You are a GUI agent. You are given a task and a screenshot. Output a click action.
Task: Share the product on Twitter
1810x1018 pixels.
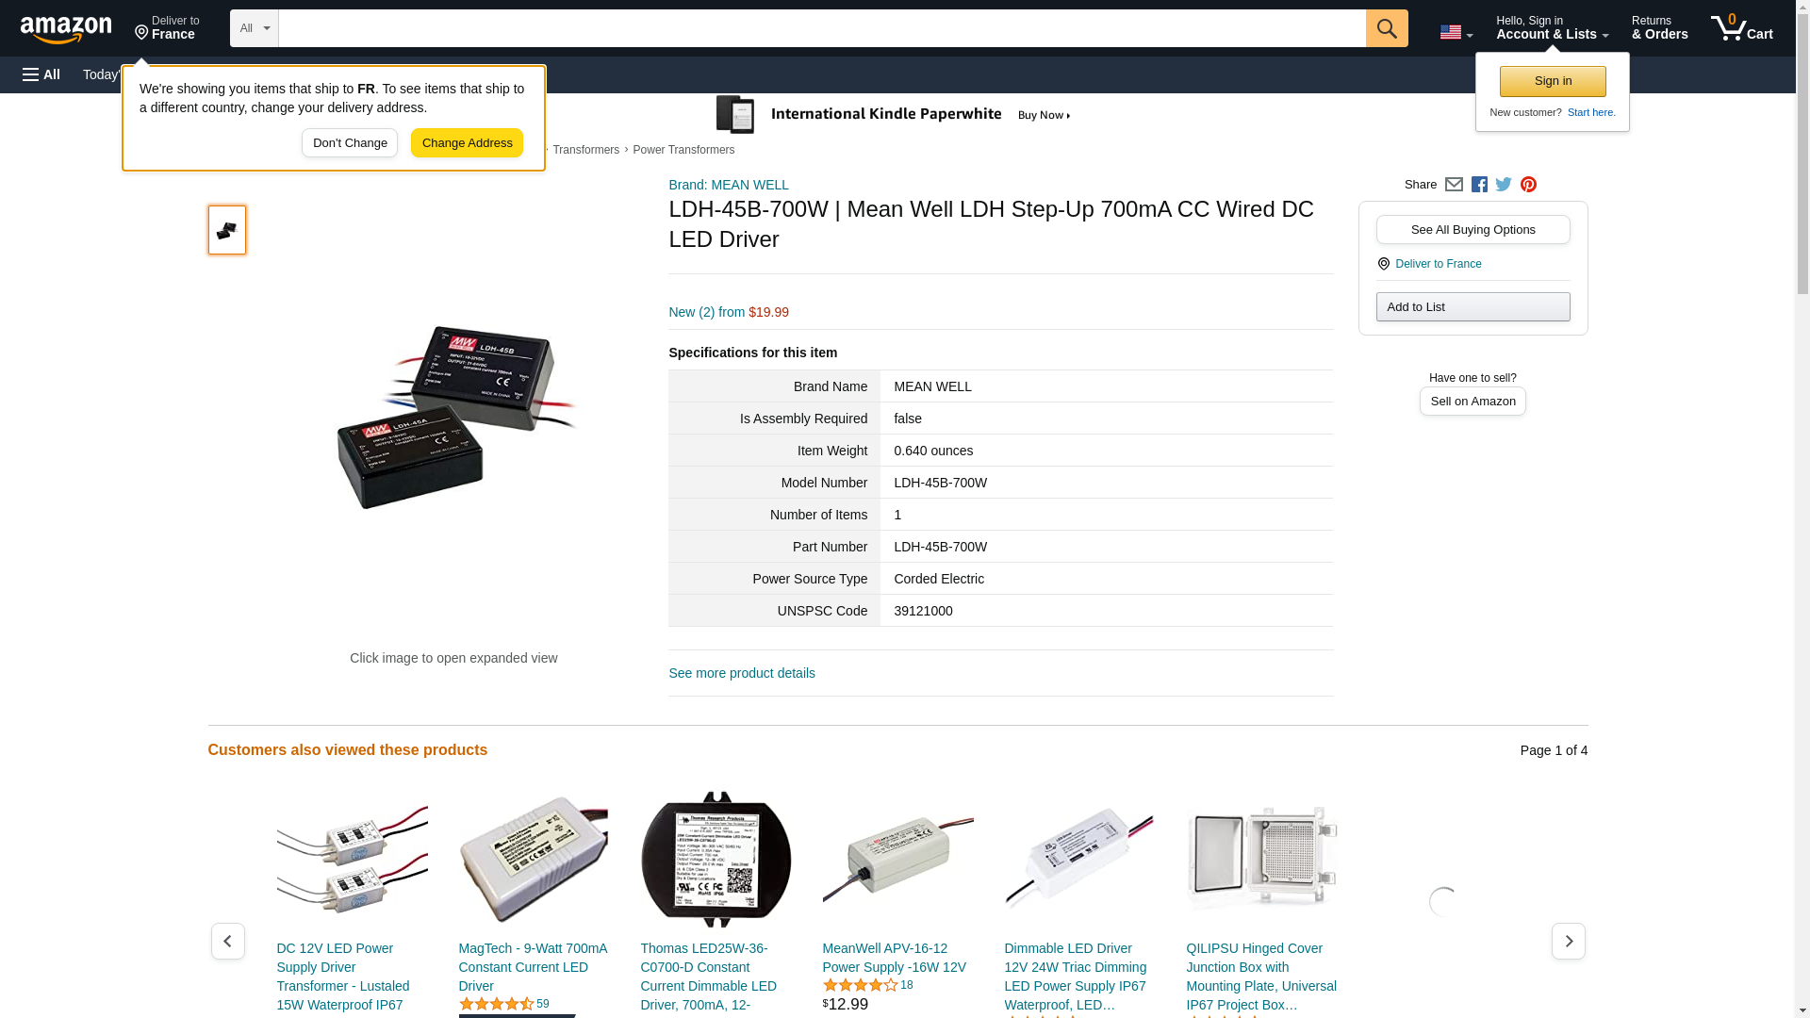pyautogui.click(x=1504, y=185)
